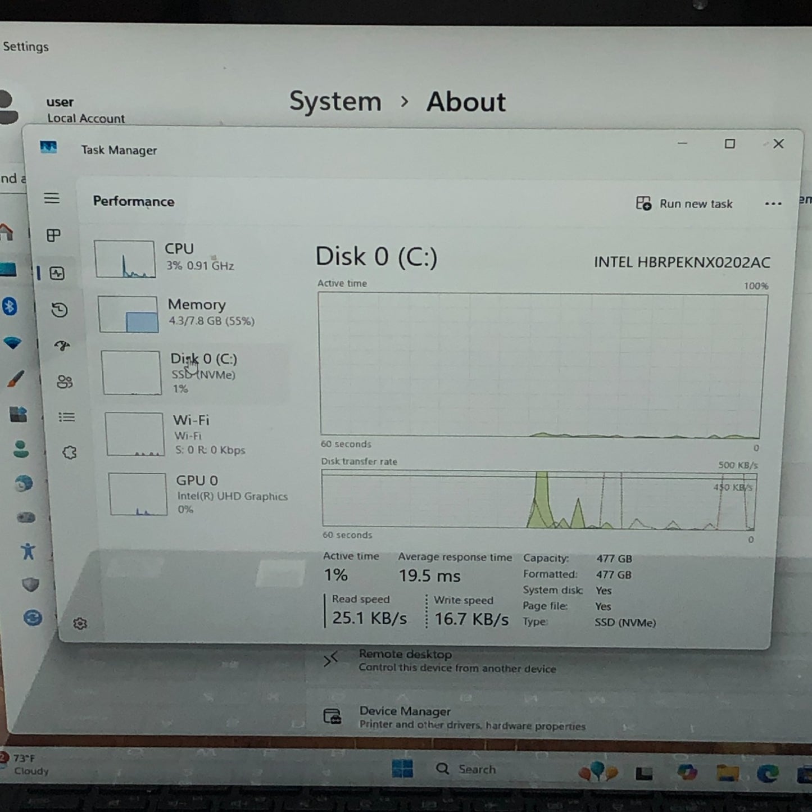This screenshot has width=812, height=812.
Task: Open File Explorer from the taskbar
Action: 727,773
